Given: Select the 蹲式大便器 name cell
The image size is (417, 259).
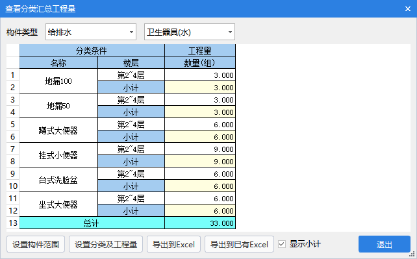Looking at the screenshot, I should [x=58, y=130].
